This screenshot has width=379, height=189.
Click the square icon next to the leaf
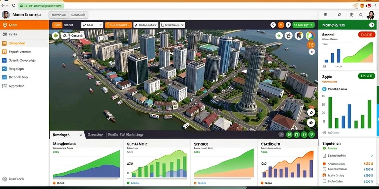coord(65,36)
